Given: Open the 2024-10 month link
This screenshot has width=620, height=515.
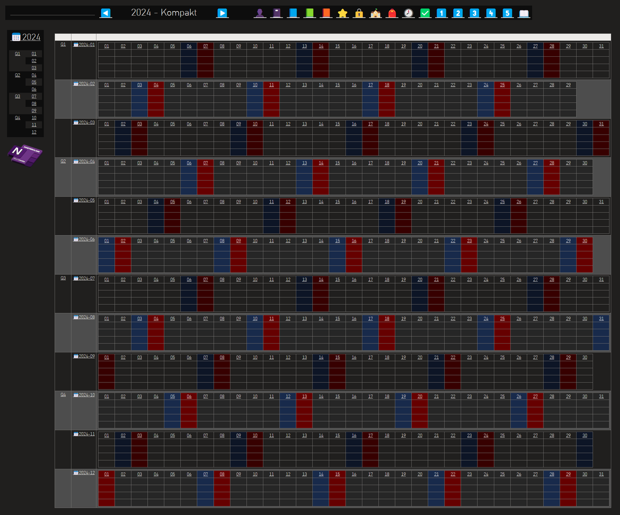Looking at the screenshot, I should [87, 395].
